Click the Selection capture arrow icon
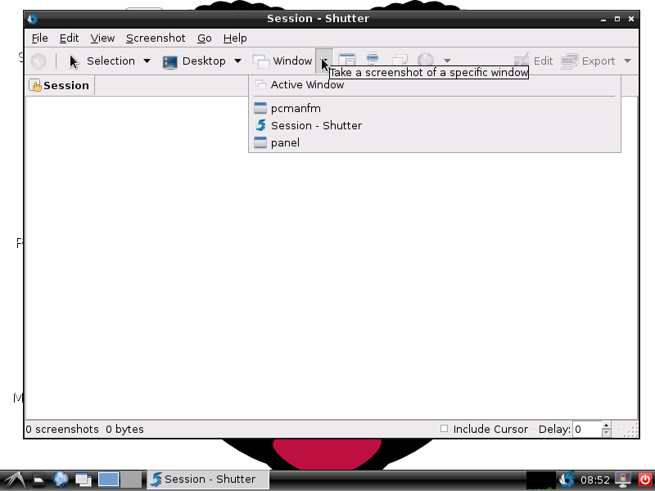This screenshot has width=655, height=491. [x=74, y=61]
